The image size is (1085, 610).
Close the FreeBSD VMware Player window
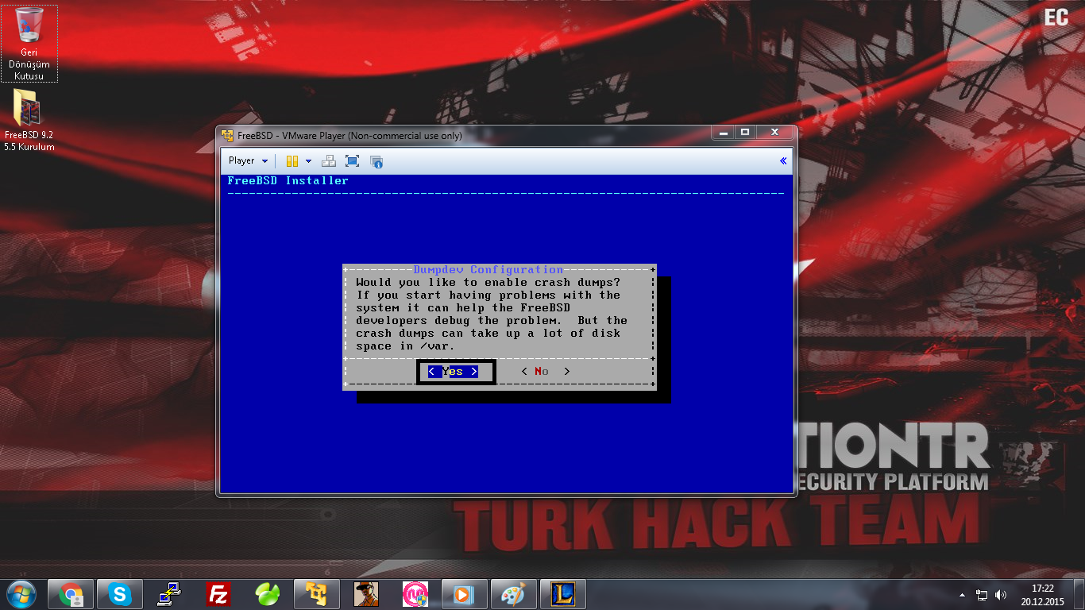[774, 133]
